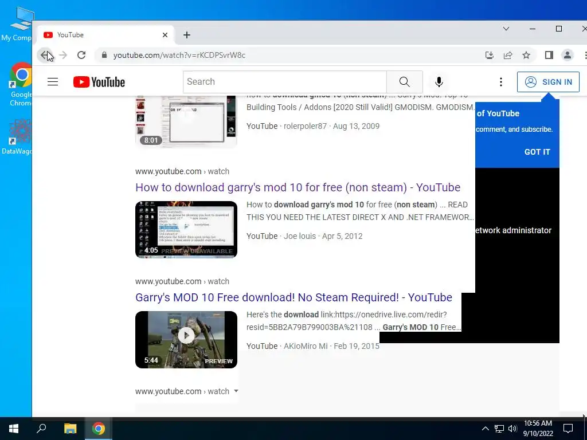Click the install app icon in address bar
587x440 pixels.
point(490,56)
